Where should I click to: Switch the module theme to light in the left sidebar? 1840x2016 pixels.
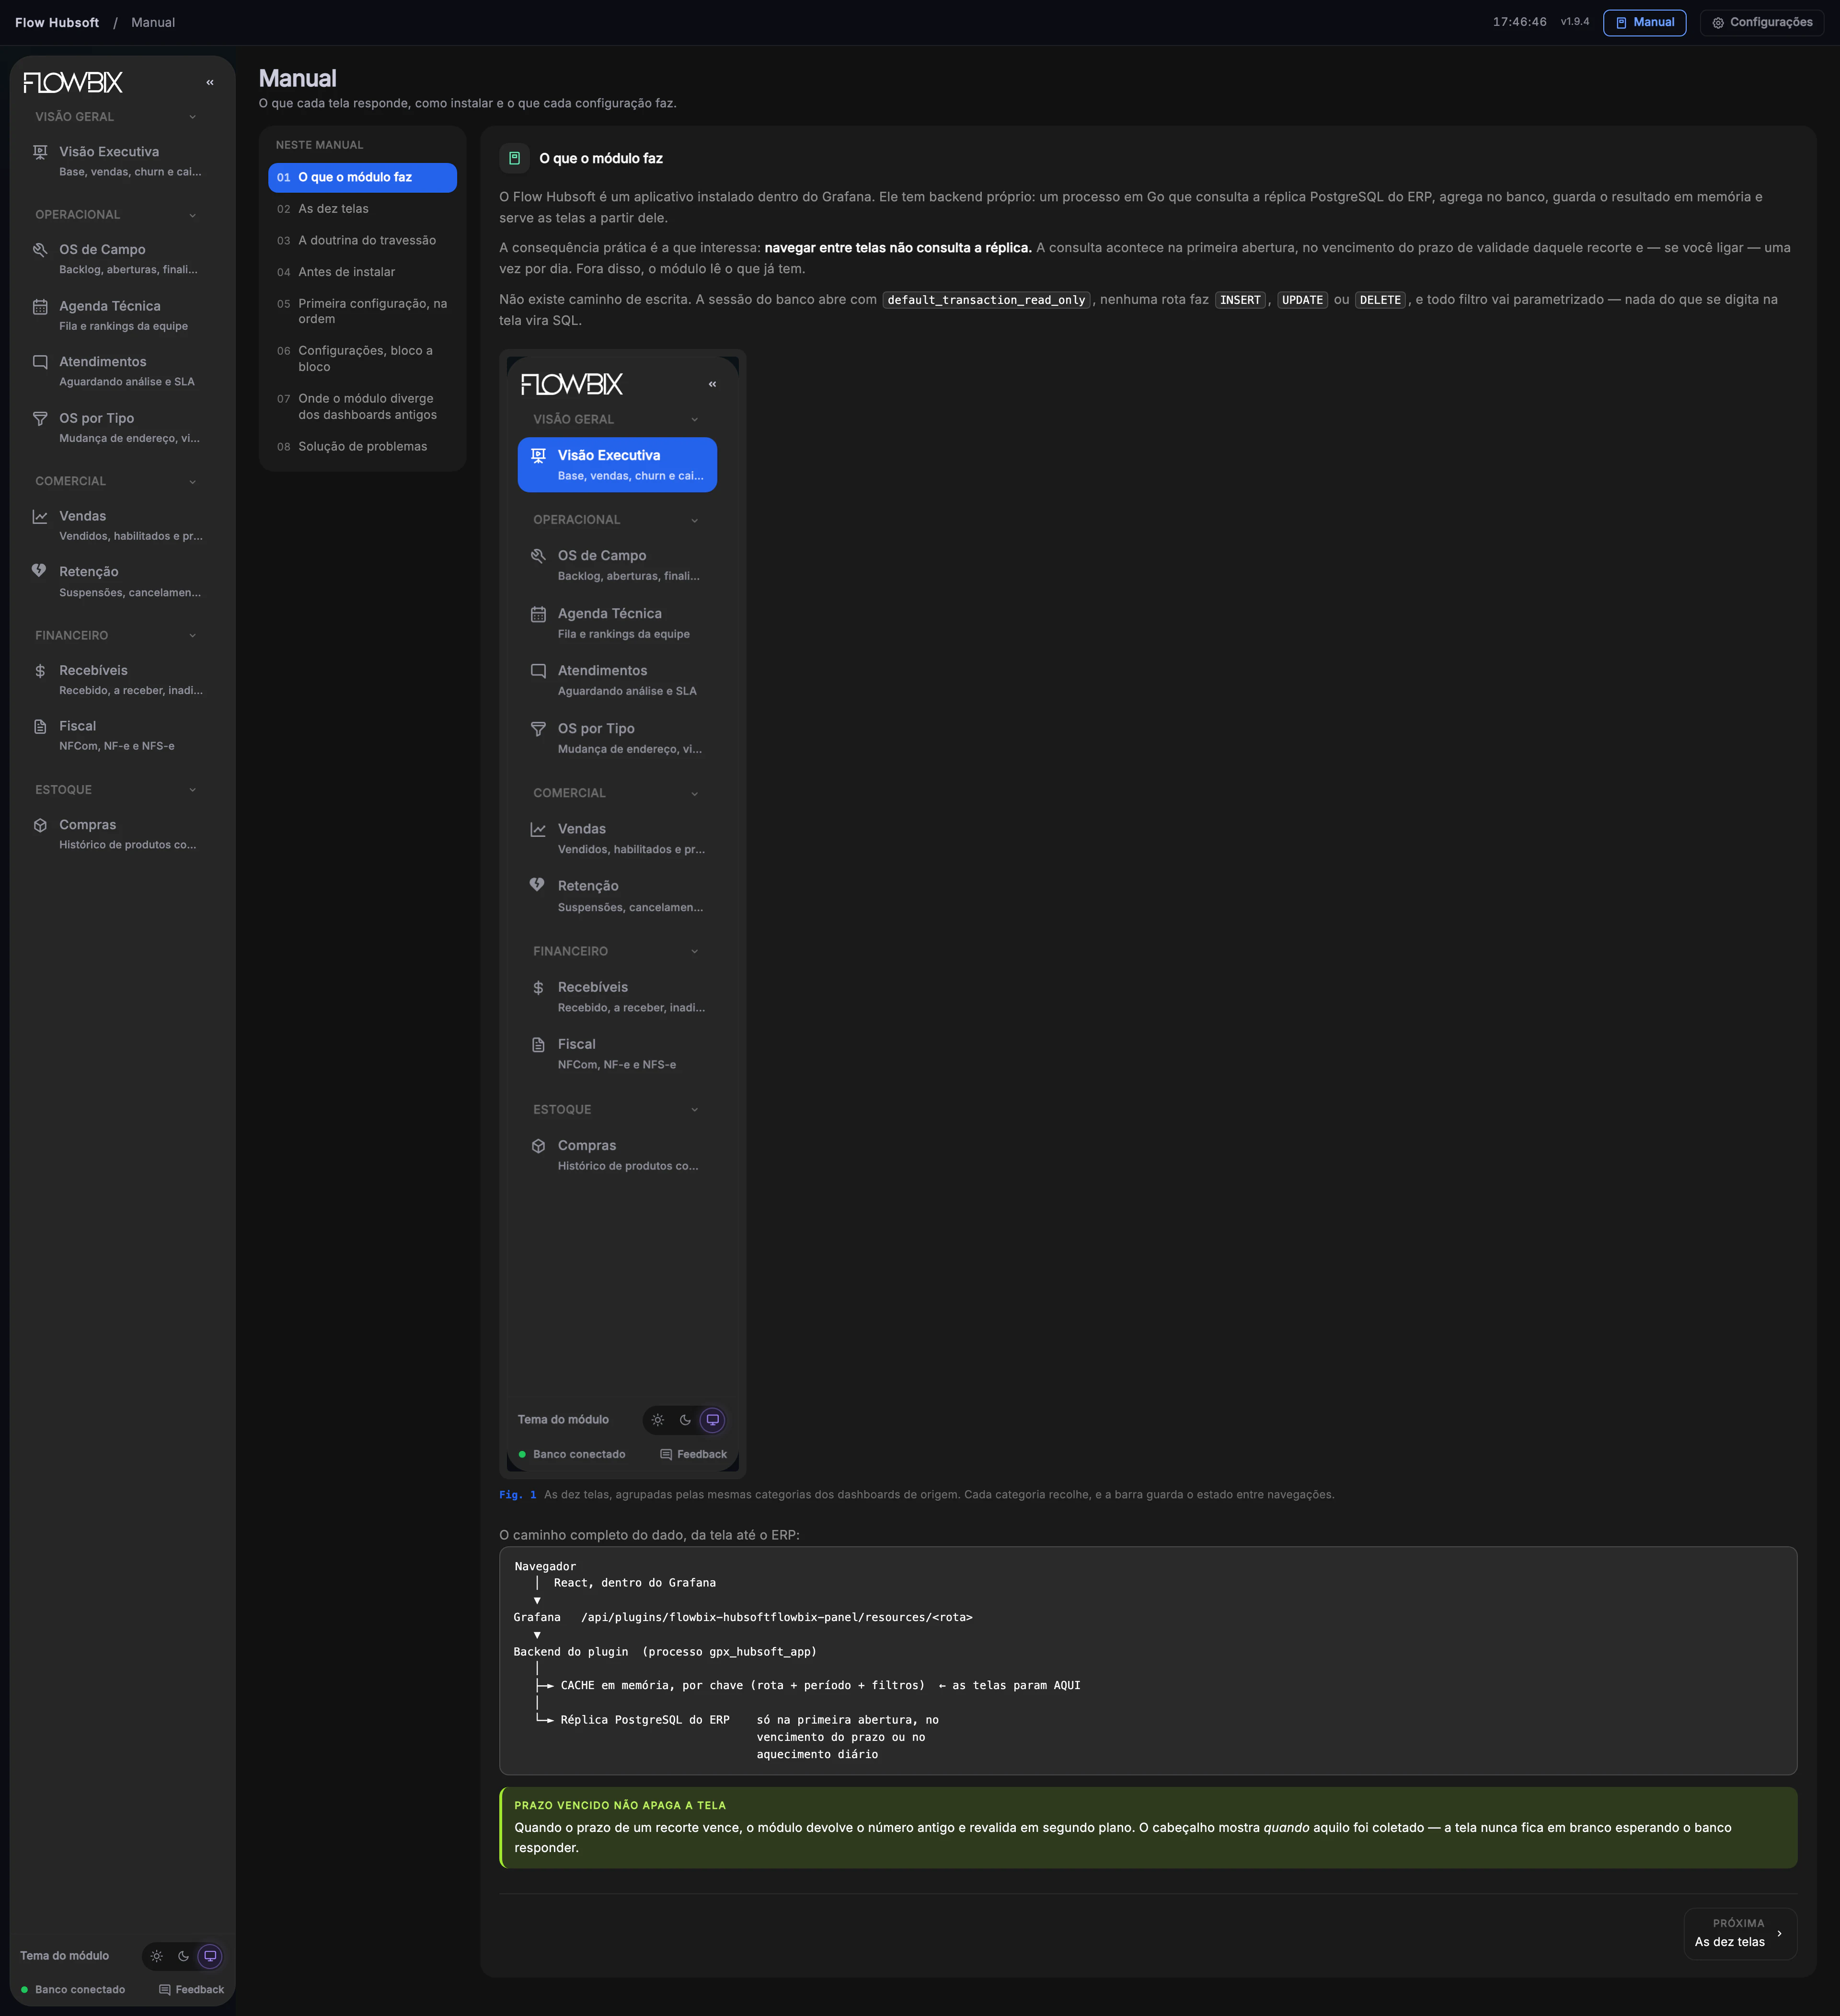[157, 1956]
